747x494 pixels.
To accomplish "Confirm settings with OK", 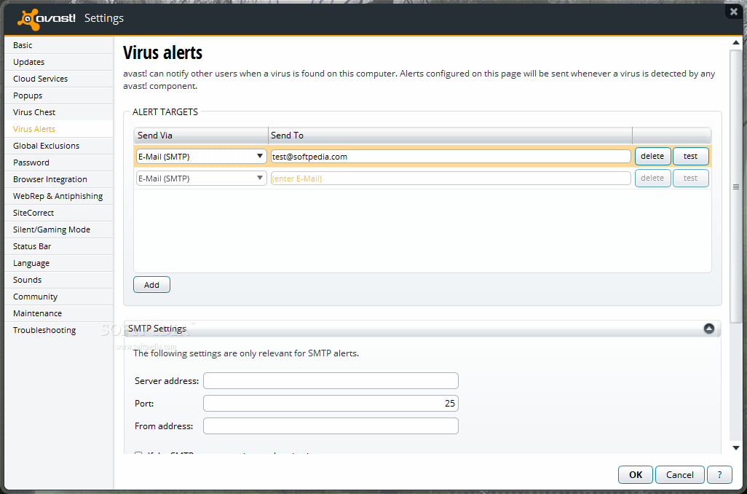I will click(636, 474).
